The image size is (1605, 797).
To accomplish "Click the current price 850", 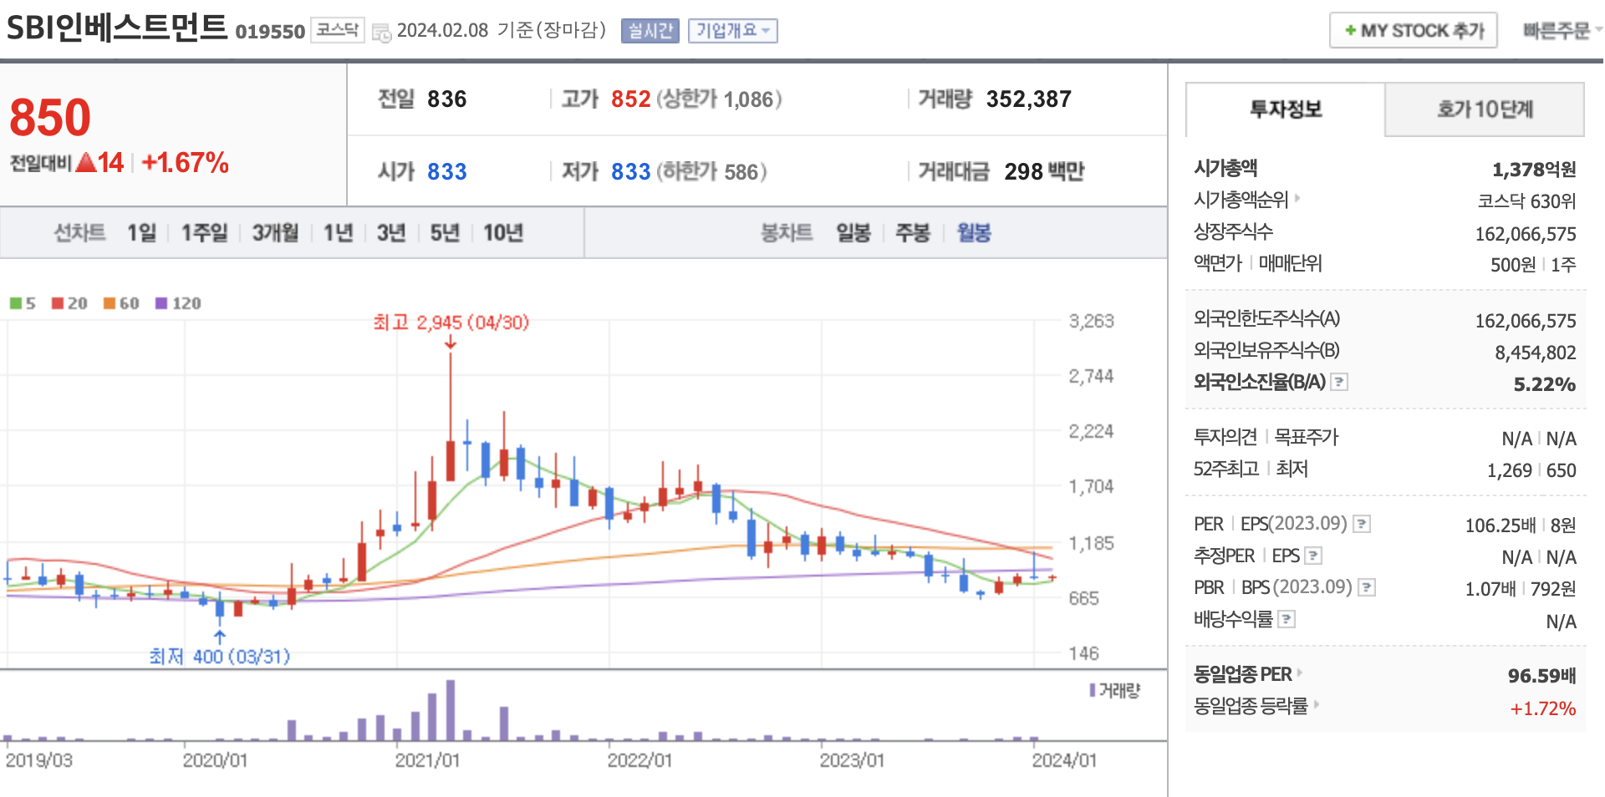I will 50,117.
